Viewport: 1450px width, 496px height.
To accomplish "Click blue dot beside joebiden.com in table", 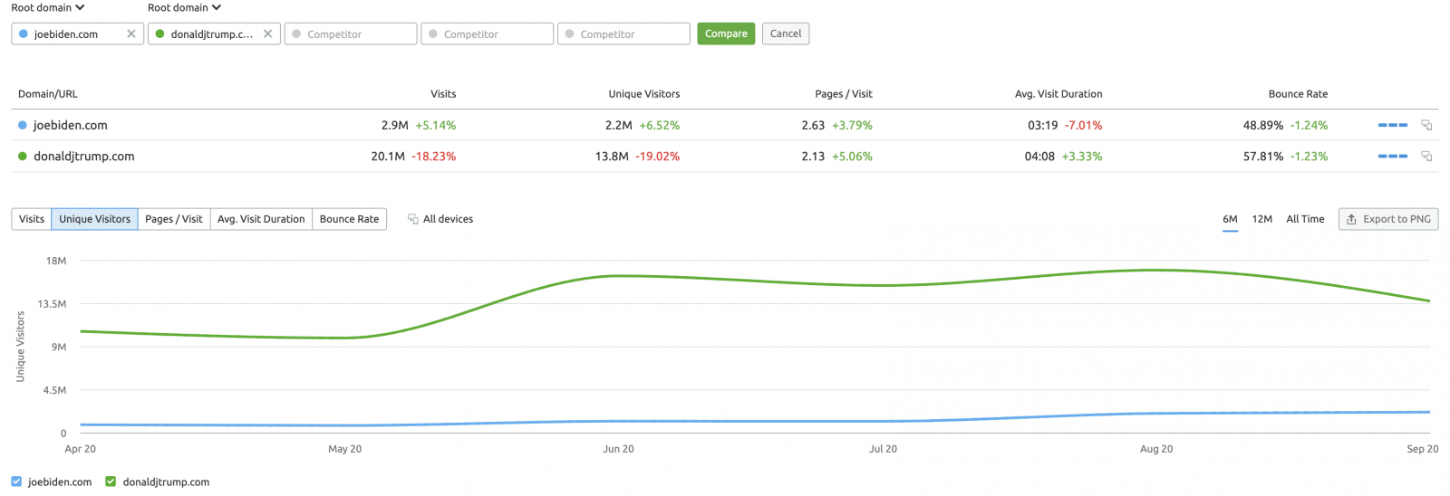I will point(23,125).
